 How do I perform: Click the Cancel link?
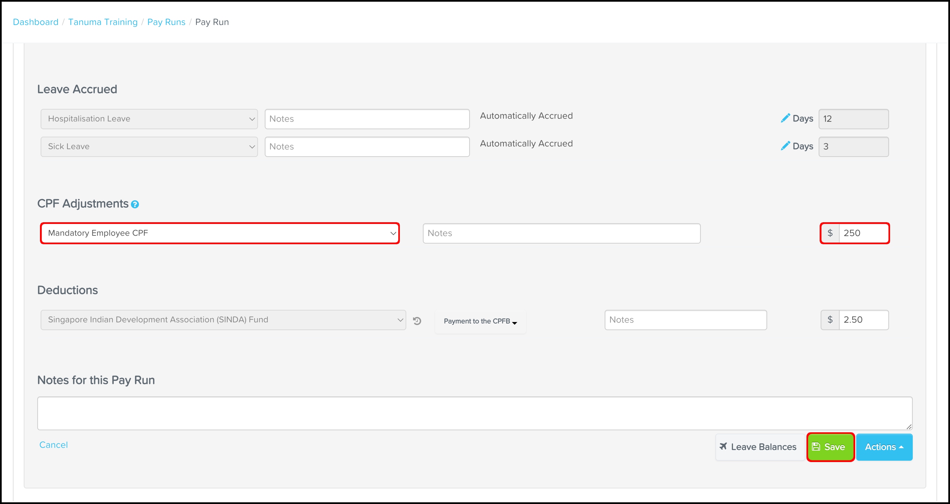click(53, 445)
